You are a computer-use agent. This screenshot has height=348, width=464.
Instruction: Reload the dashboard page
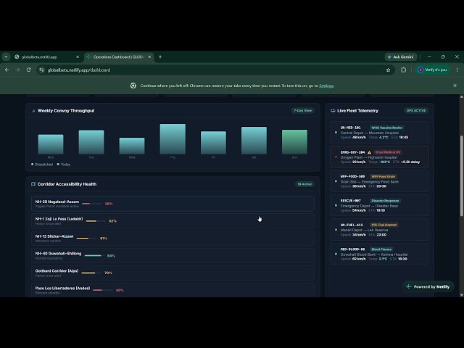coord(29,70)
